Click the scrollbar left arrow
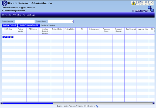Screen dimensions: 156x108 [x=2, y=103]
